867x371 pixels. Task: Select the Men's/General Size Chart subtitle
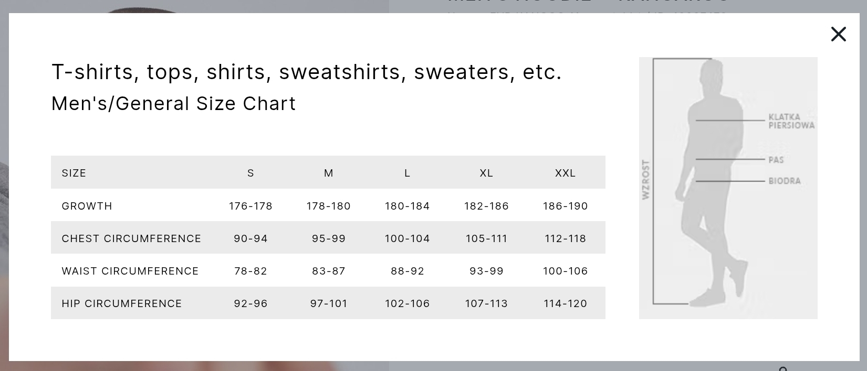pyautogui.click(x=173, y=104)
